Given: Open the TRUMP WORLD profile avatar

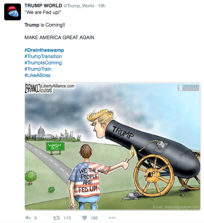Looking at the screenshot, I should click(x=13, y=12).
